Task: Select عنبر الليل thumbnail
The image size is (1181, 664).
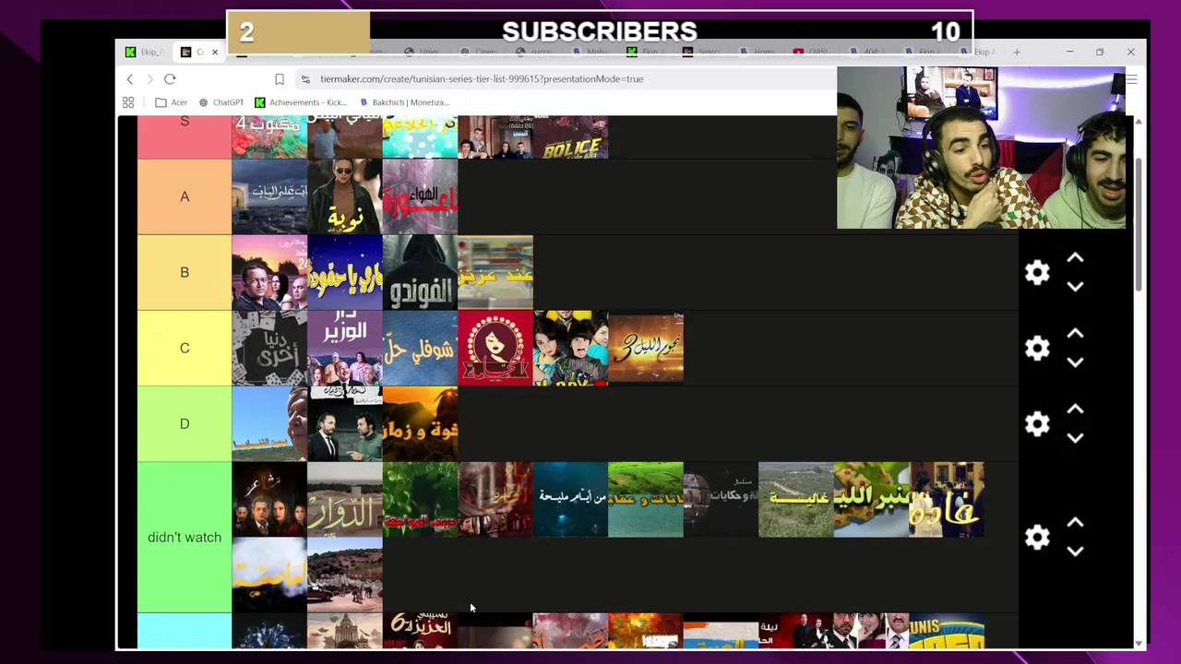Action: (872, 499)
